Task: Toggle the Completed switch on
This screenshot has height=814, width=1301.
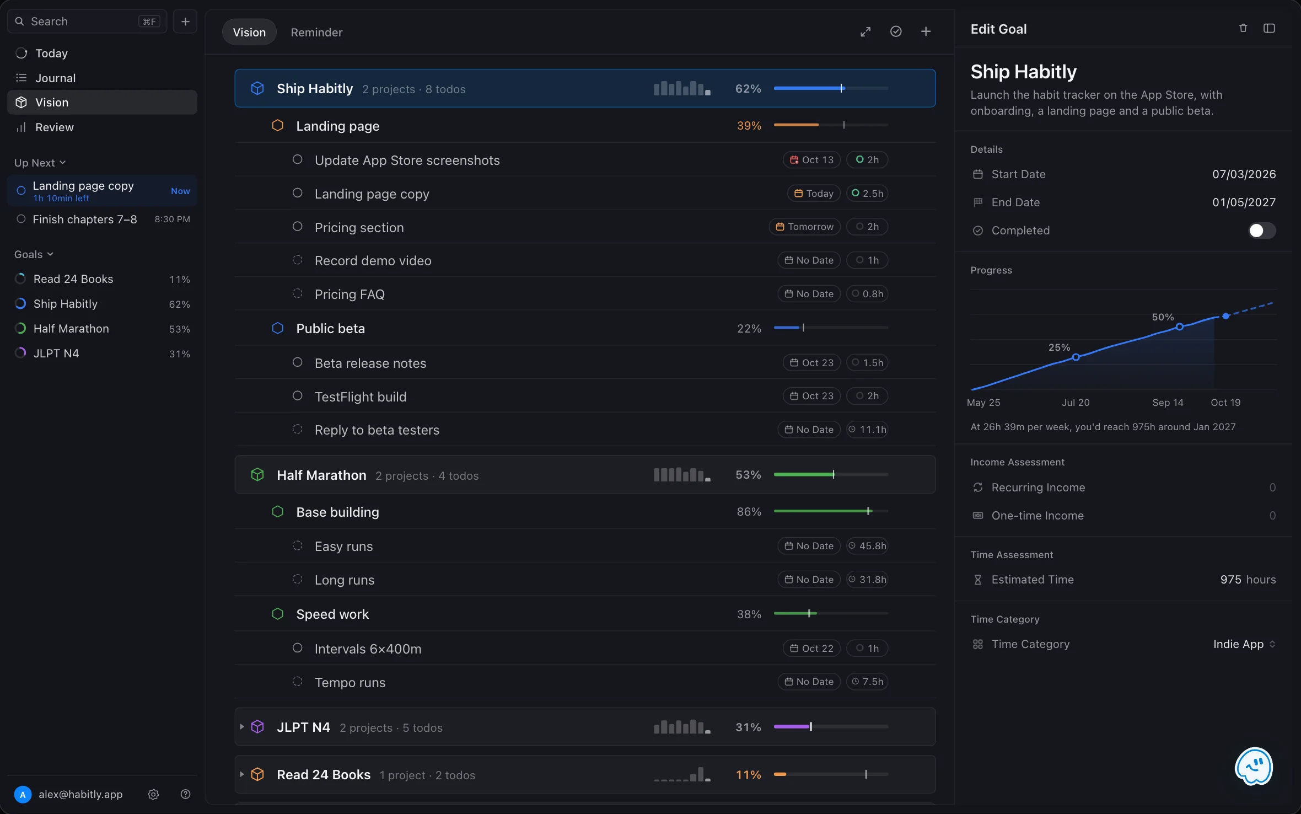Action: click(x=1262, y=231)
